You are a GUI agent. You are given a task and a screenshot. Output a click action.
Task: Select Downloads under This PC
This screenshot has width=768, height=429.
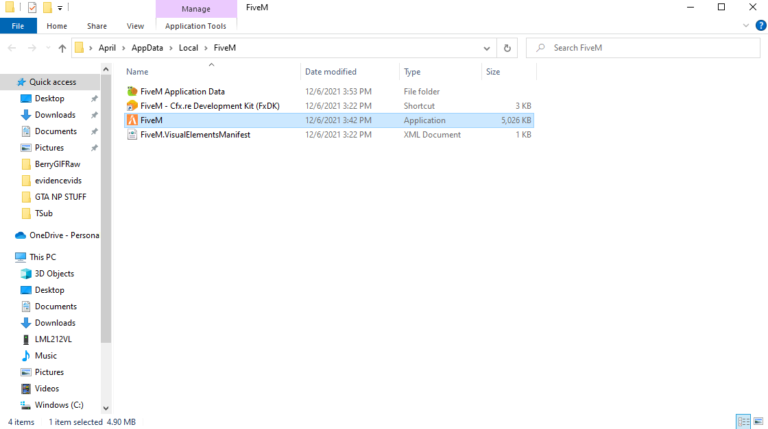pos(56,323)
